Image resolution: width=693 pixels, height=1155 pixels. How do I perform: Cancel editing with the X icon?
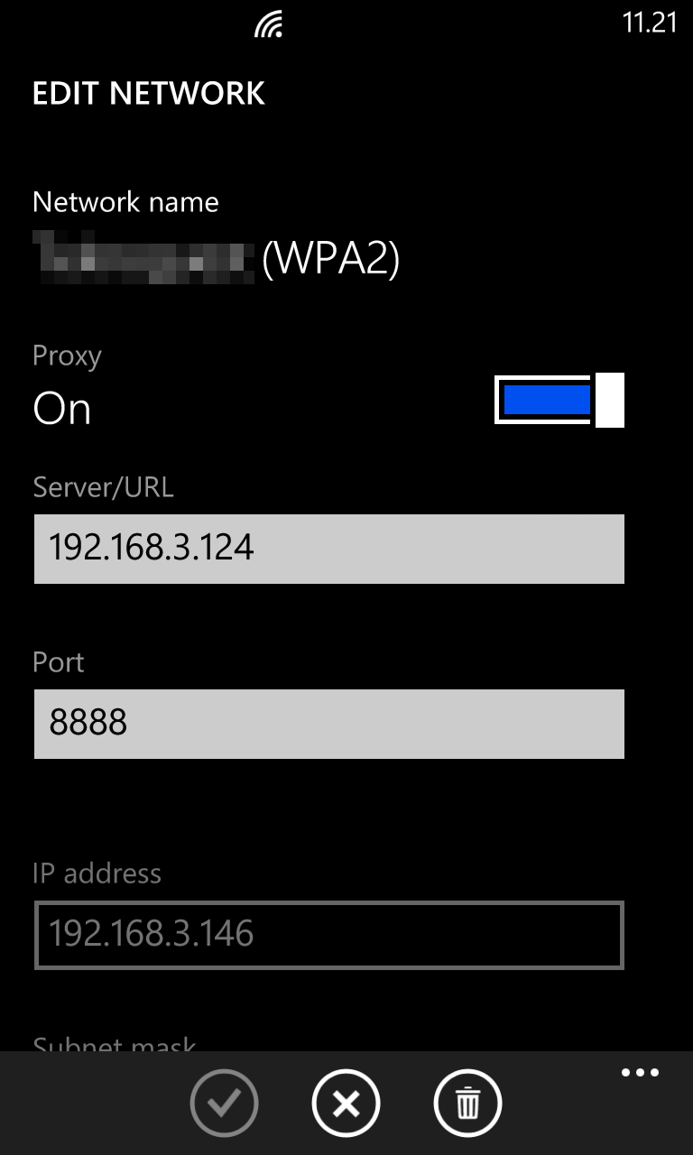[x=346, y=1103]
